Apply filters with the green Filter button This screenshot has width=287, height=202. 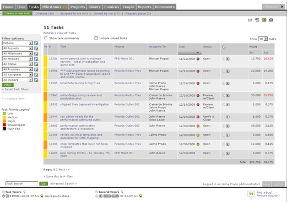pyautogui.click(x=8, y=85)
